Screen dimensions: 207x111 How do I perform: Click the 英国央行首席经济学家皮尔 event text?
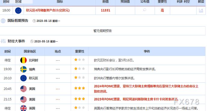click(x=146, y=108)
